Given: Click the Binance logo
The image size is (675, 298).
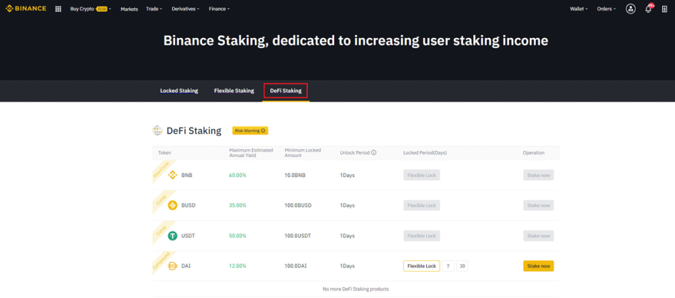Looking at the screenshot, I should 26,9.
